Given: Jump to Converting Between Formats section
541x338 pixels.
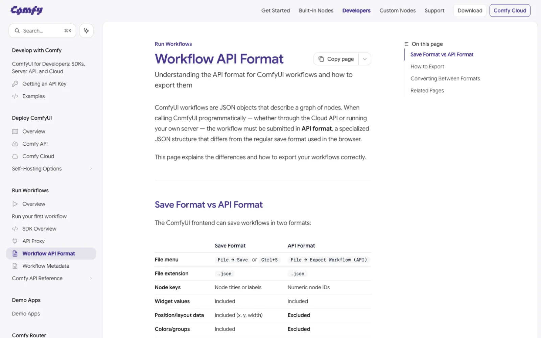Looking at the screenshot, I should pyautogui.click(x=445, y=78).
